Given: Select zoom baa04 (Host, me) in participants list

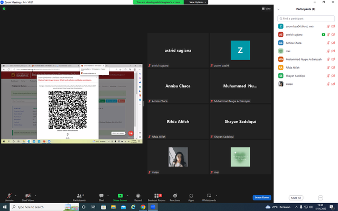Looking at the screenshot, I should pos(306,26).
